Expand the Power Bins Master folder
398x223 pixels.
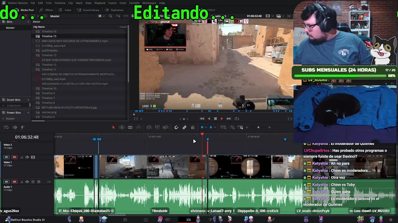[x=3, y=119]
